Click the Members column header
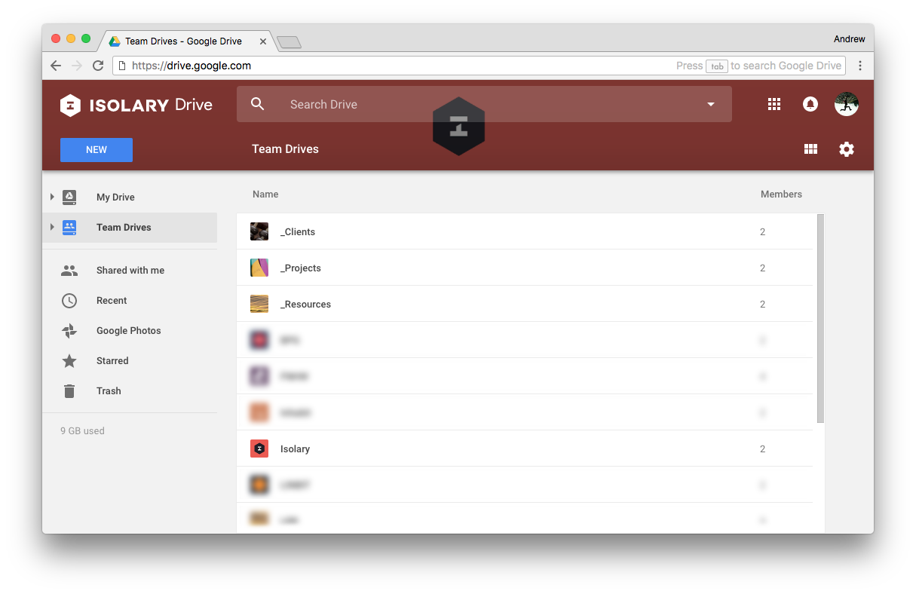The height and width of the screenshot is (594, 916). tap(781, 194)
